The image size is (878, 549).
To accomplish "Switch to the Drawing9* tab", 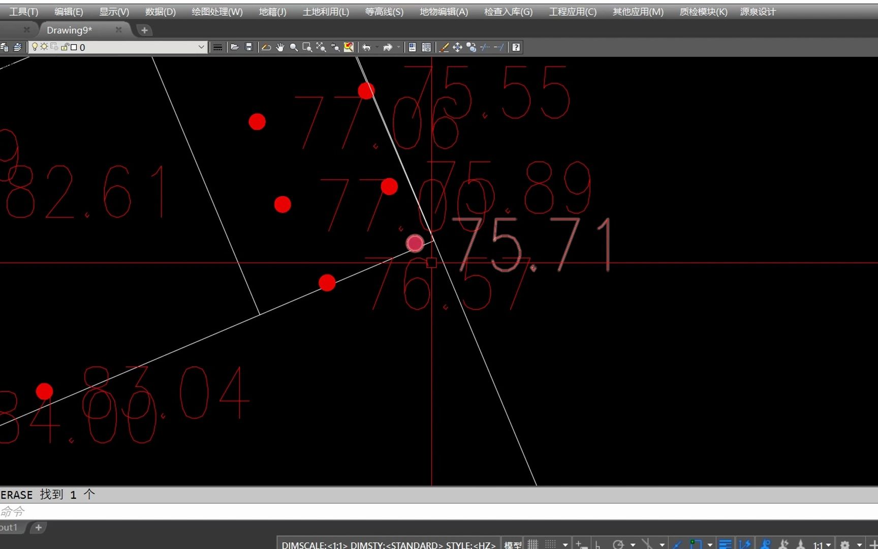I will [70, 30].
